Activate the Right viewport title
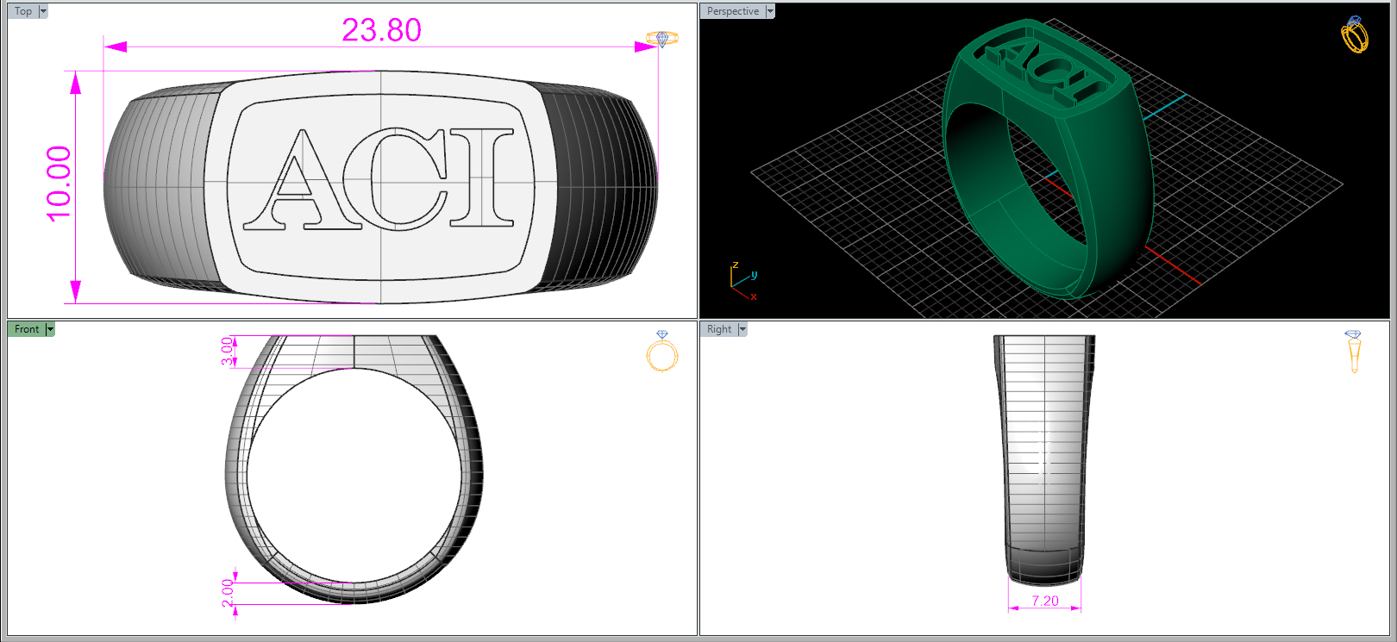Image resolution: width=1397 pixels, height=642 pixels. pos(719,329)
